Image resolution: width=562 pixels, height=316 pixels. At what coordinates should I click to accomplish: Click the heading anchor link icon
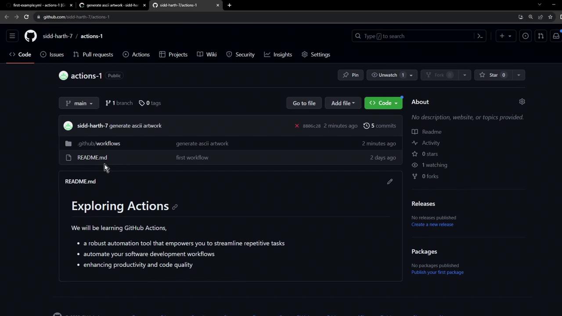click(175, 207)
